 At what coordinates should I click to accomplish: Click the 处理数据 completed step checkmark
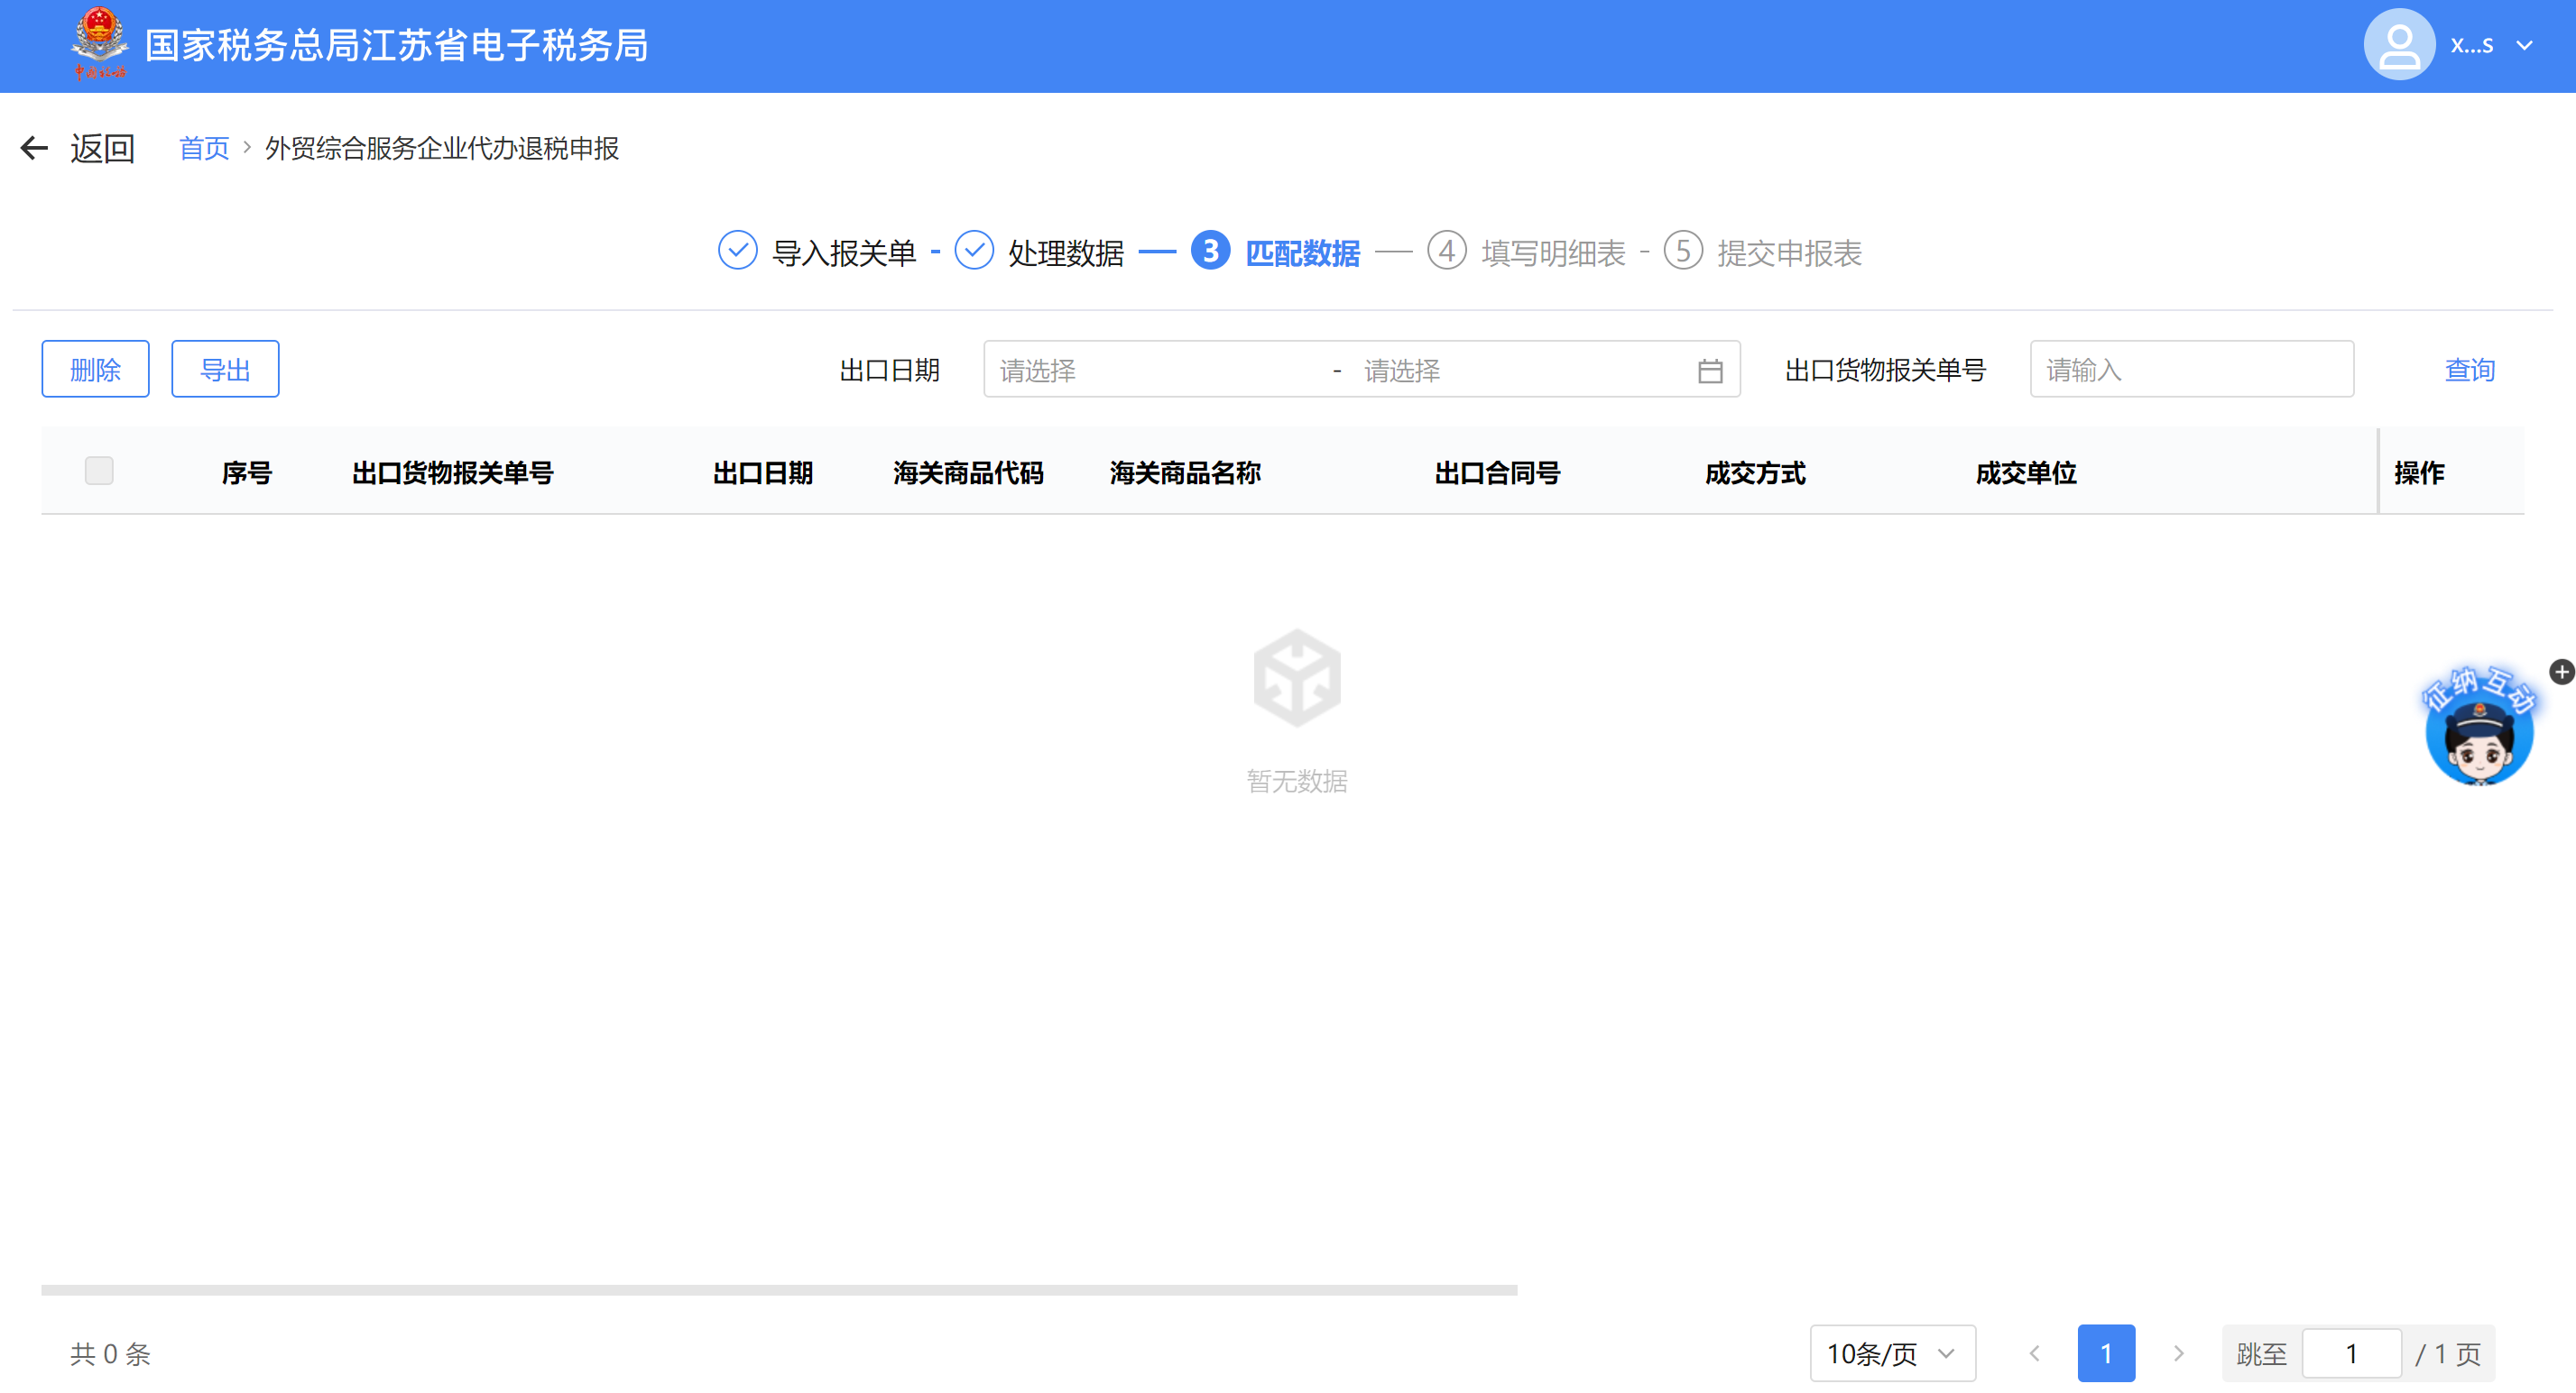tap(974, 251)
